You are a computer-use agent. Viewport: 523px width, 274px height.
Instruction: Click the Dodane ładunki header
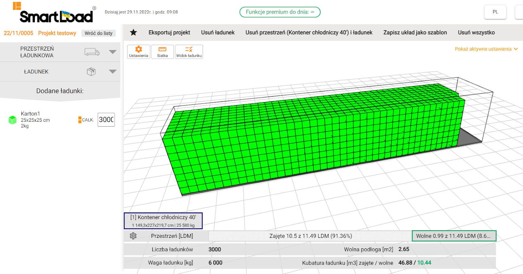pos(60,91)
